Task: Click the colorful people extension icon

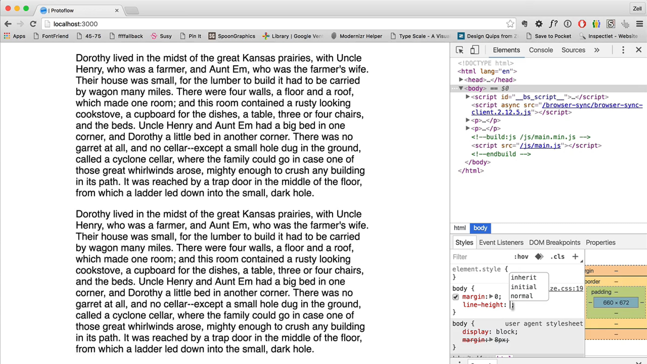Action: click(596, 24)
